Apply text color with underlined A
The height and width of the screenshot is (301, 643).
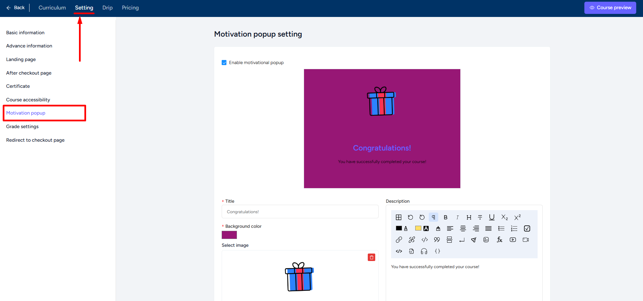tap(406, 228)
